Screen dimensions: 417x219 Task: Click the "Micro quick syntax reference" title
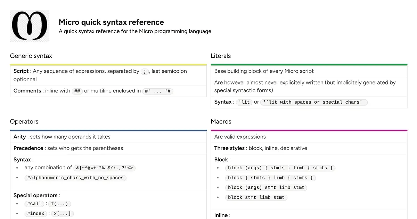(x=111, y=22)
